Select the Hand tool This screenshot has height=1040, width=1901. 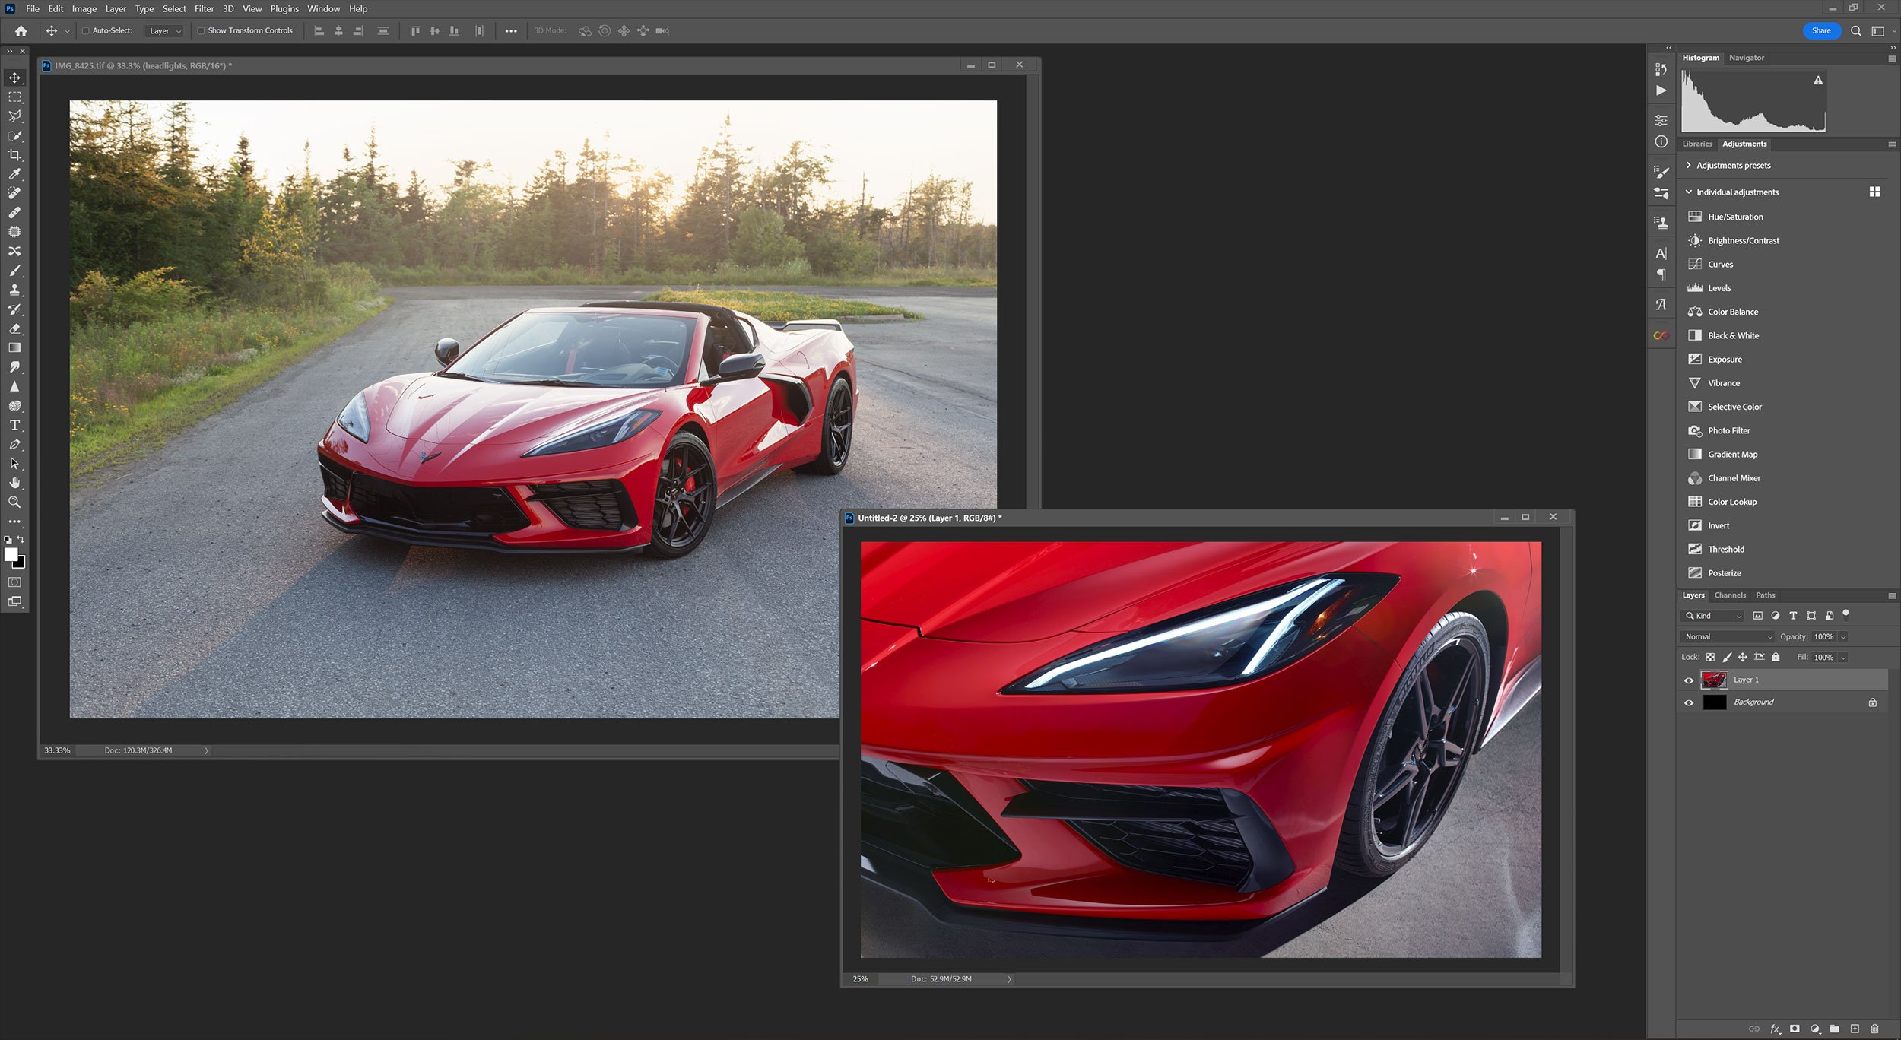(14, 483)
